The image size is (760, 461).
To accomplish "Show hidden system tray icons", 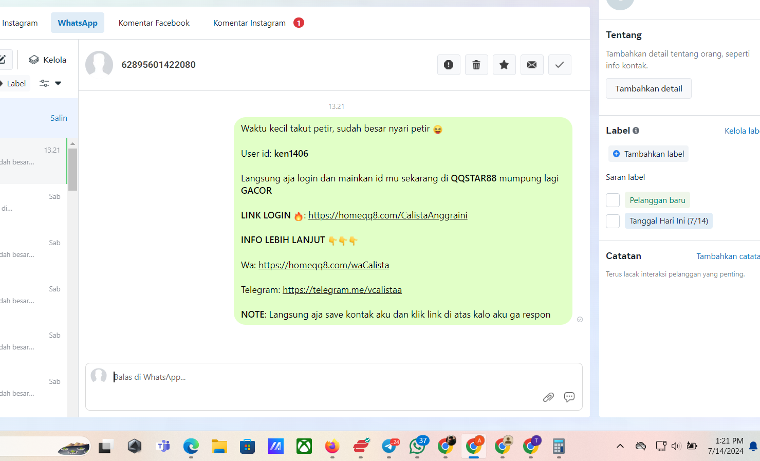I will (x=620, y=446).
